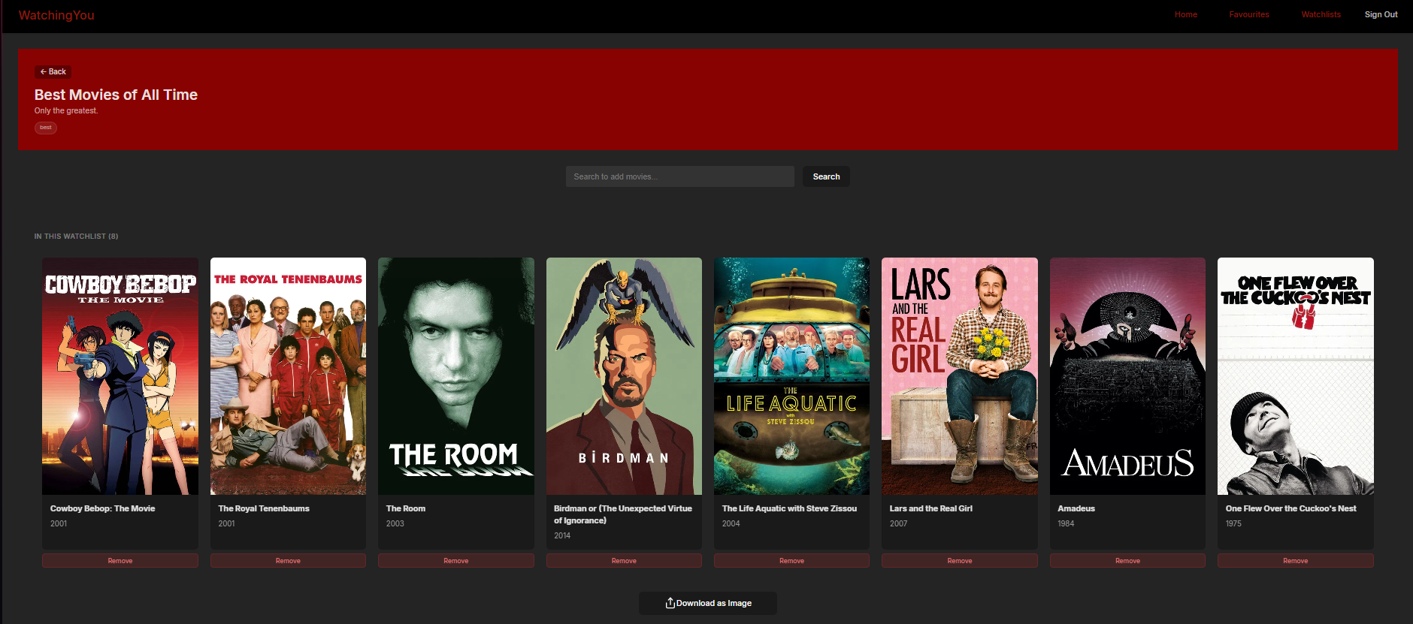Remove Lars and the Real Girl
The height and width of the screenshot is (624, 1413).
pyautogui.click(x=960, y=561)
